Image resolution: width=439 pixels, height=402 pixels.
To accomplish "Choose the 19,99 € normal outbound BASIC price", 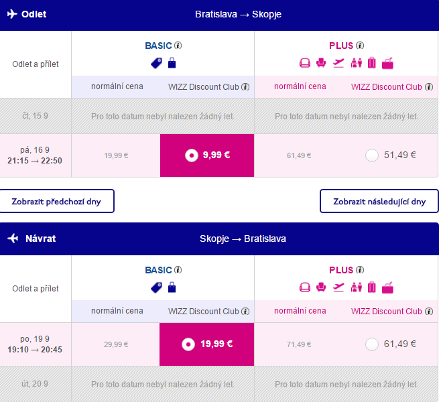I will tap(116, 155).
